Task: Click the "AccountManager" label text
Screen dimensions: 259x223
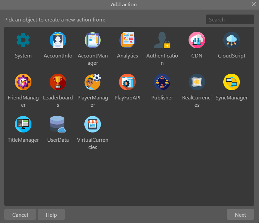Action: point(93,59)
